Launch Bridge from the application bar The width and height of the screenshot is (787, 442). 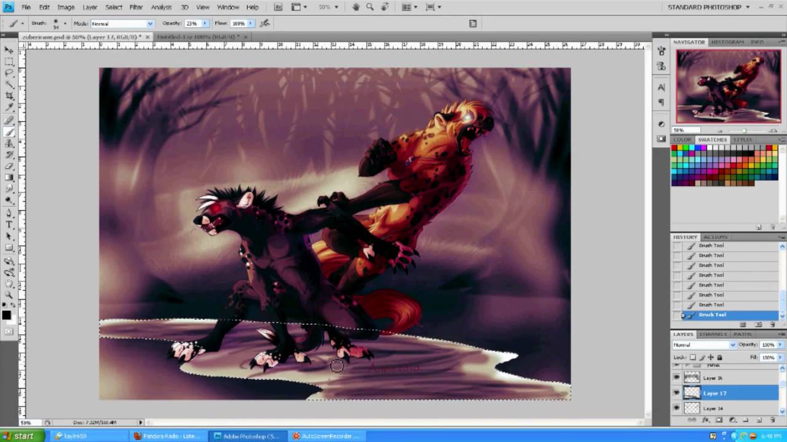[x=279, y=7]
